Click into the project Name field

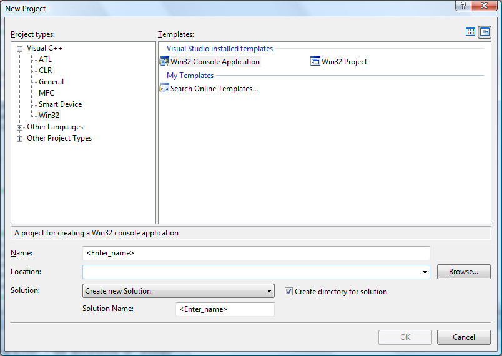click(256, 253)
